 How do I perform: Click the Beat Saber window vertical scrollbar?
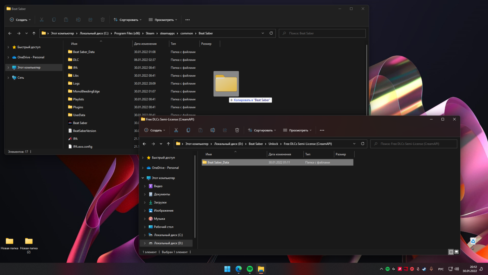coord(367,80)
